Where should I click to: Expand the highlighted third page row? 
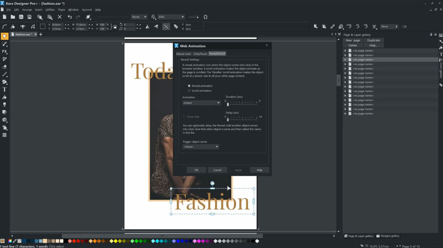(x=345, y=59)
